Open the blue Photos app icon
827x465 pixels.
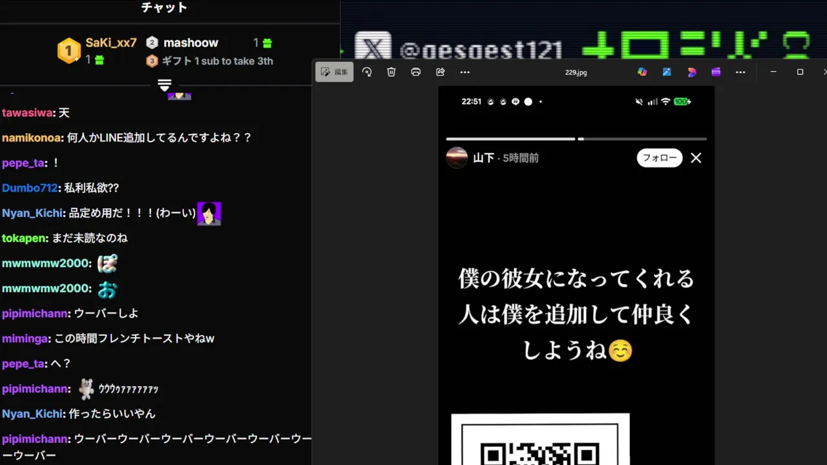pos(667,72)
